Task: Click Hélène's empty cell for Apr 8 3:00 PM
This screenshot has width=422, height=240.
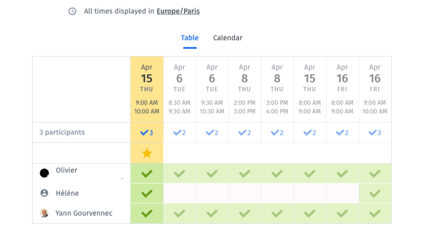Action: 277,193
